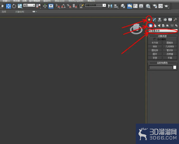Screen dimensions: 179x144
Task: Select the Rotate tool
Action: (x=14, y=6)
